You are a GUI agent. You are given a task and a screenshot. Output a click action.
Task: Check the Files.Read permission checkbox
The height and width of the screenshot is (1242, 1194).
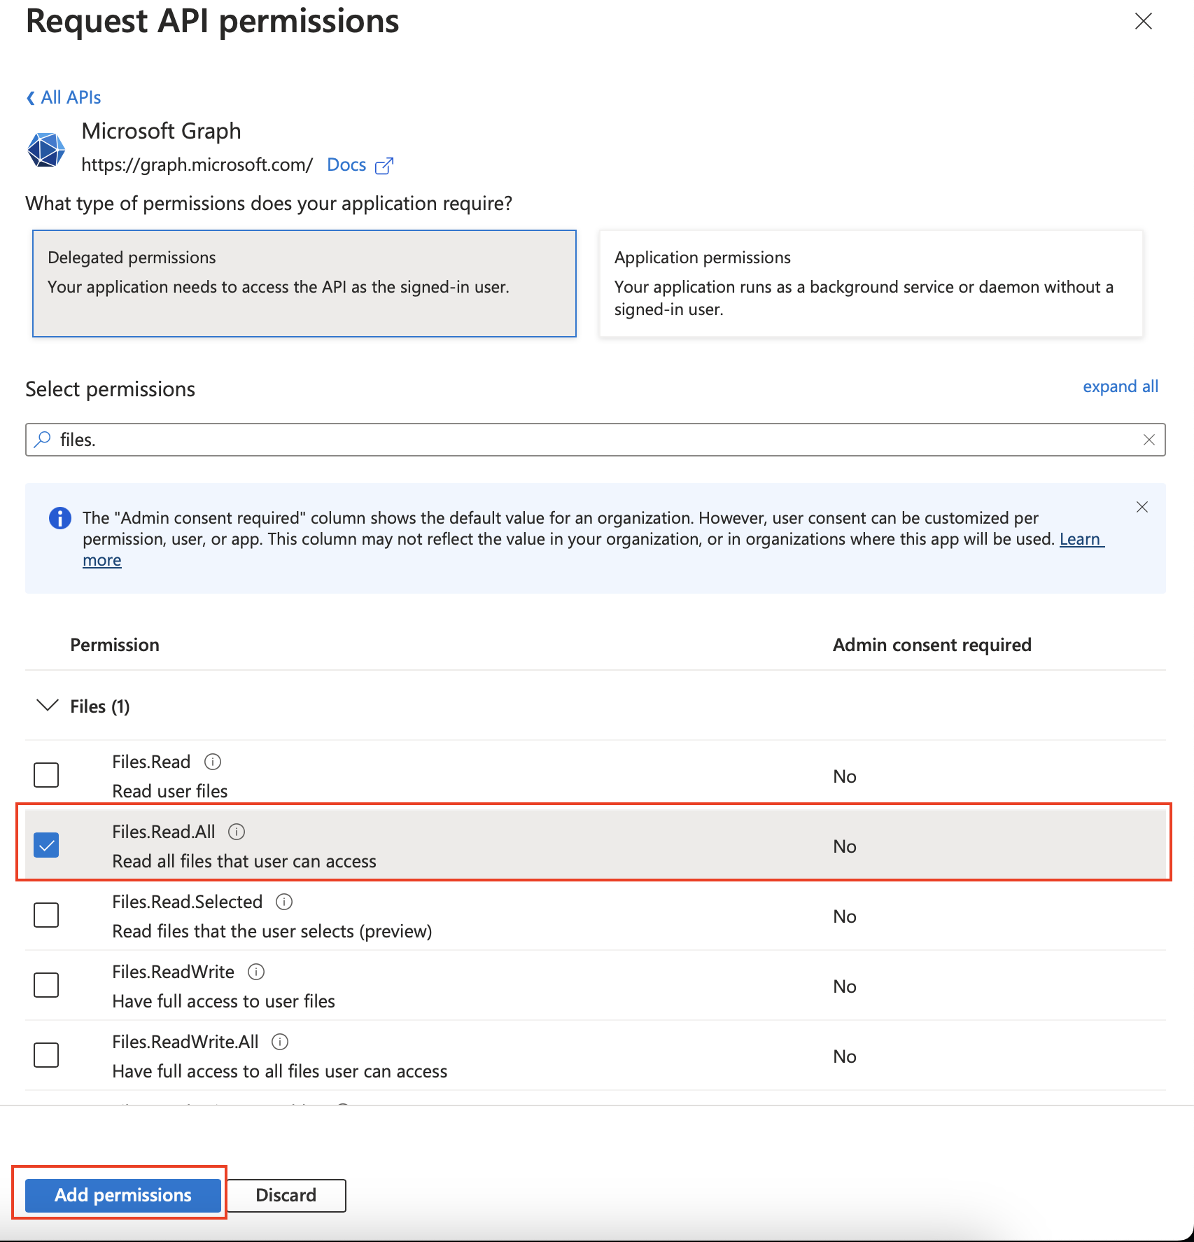[46, 775]
